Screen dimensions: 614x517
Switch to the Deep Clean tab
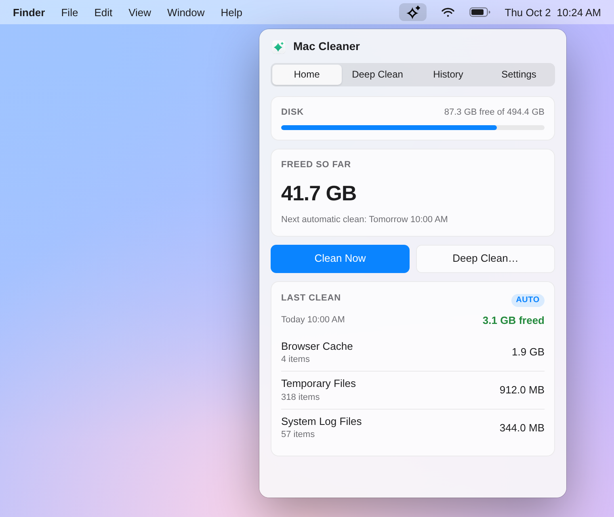coord(377,75)
